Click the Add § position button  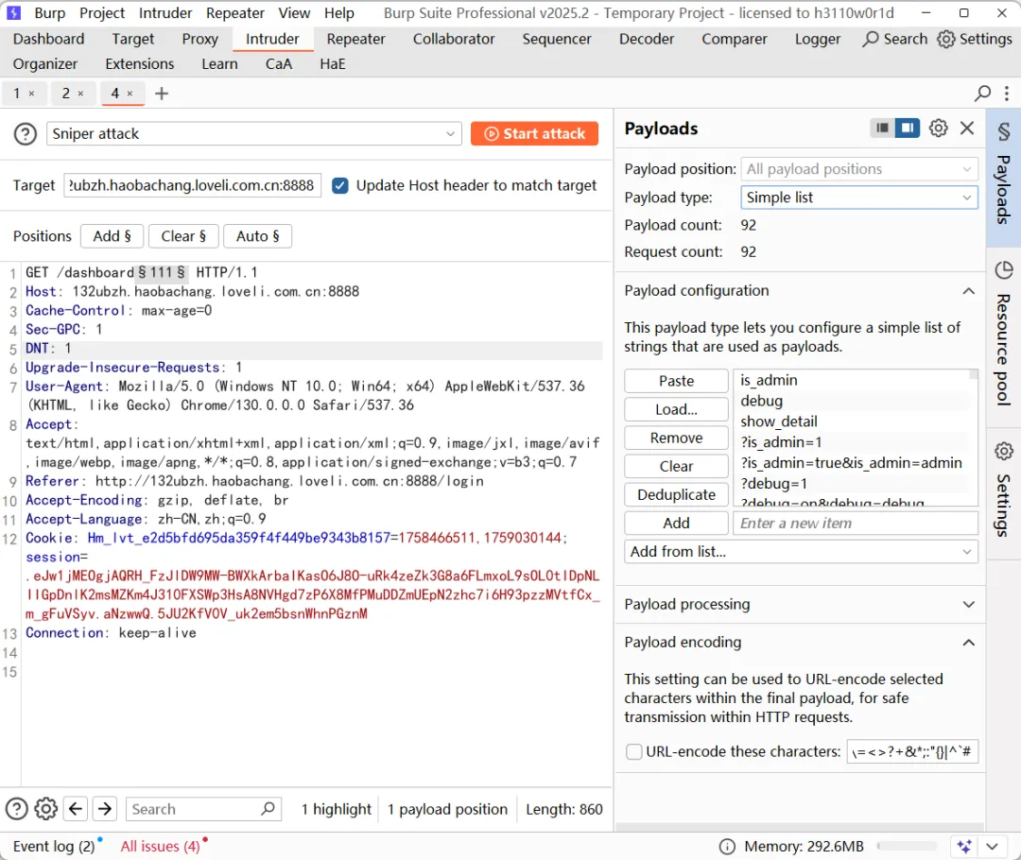coord(112,236)
